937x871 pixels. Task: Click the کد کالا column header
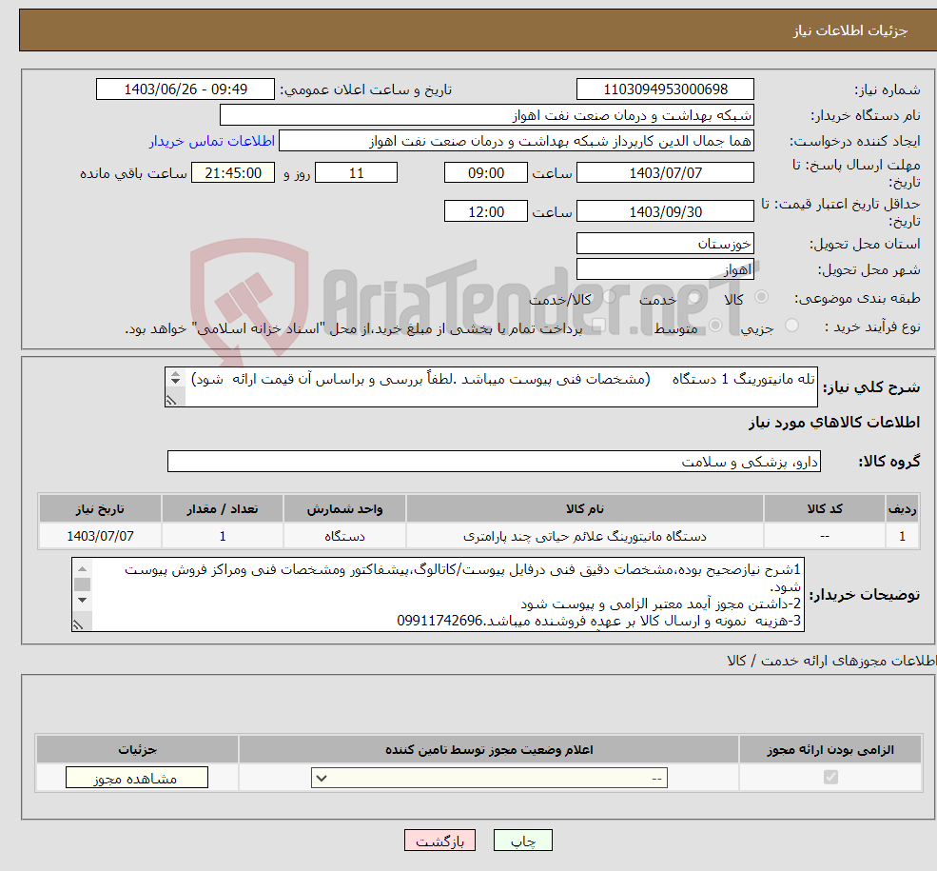point(825,508)
